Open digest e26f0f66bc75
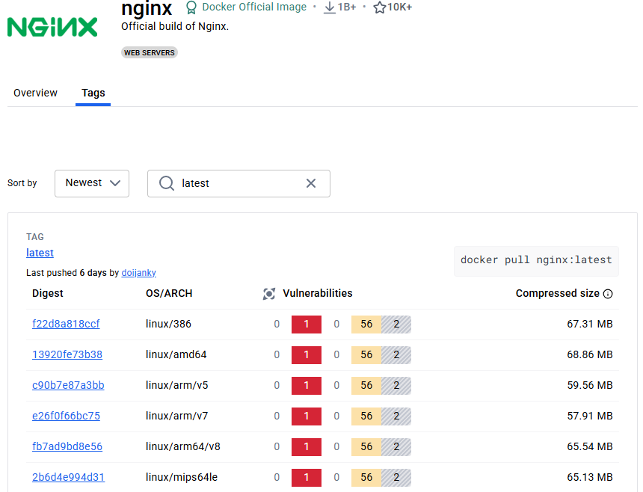 click(66, 416)
